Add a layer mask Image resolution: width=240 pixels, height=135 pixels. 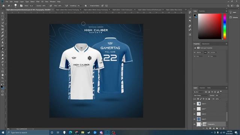pyautogui.click(x=210, y=128)
